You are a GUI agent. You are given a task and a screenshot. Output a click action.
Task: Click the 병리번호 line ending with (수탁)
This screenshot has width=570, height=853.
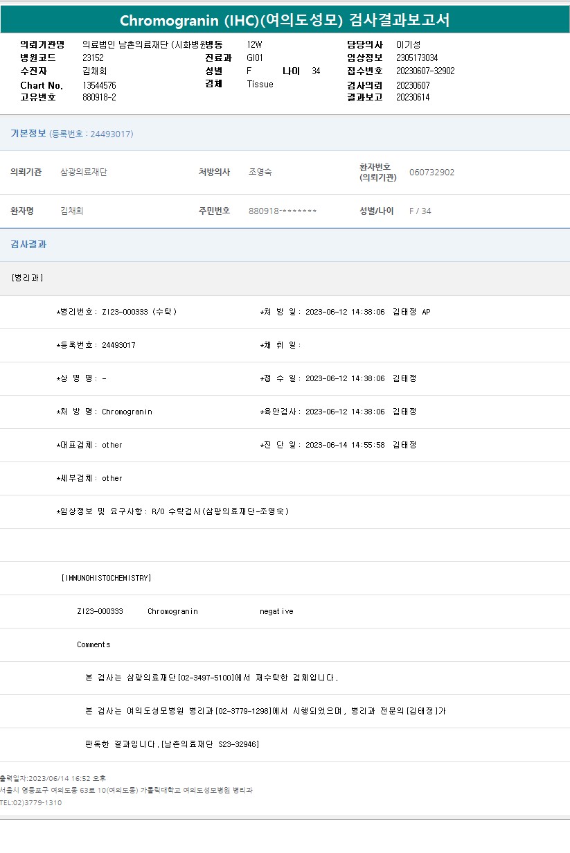116,312
